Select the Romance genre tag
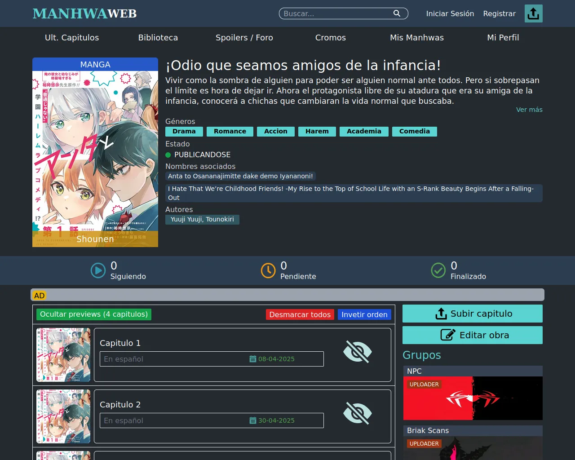575x460 pixels. [230, 132]
